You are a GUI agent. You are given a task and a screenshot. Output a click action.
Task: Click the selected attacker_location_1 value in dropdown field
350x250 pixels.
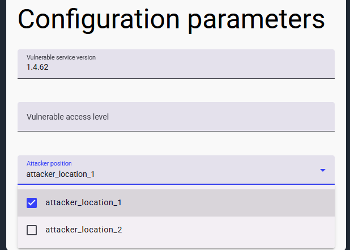point(61,174)
